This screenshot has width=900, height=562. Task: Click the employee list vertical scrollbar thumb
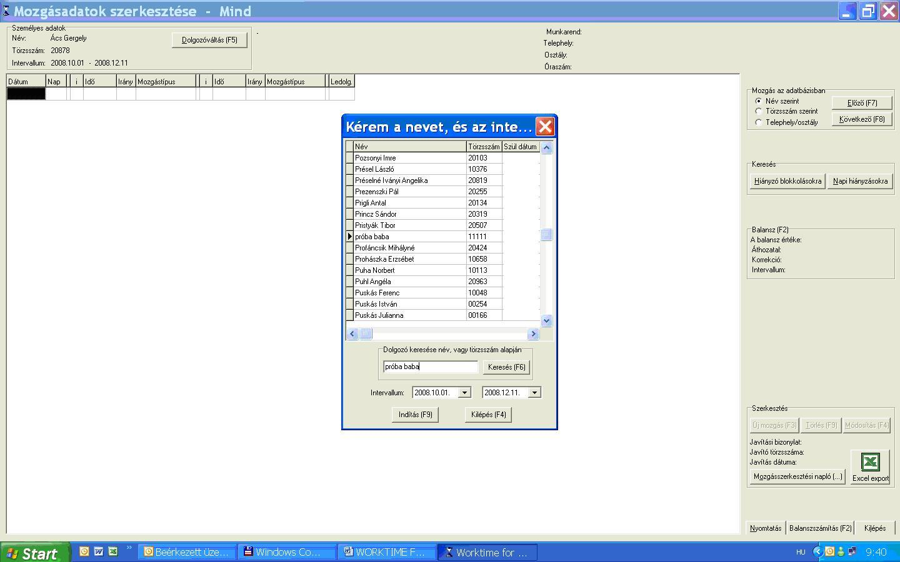click(x=546, y=234)
